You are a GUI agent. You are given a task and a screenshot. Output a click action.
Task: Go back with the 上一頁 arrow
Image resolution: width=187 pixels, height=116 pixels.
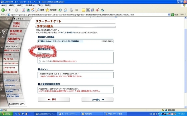6,10
